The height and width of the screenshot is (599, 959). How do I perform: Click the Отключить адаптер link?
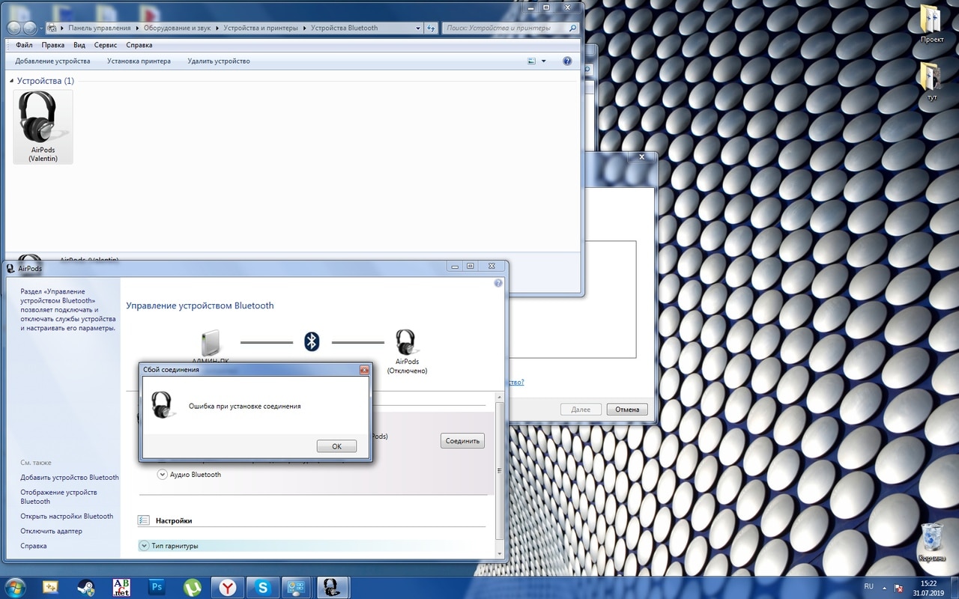[51, 531]
